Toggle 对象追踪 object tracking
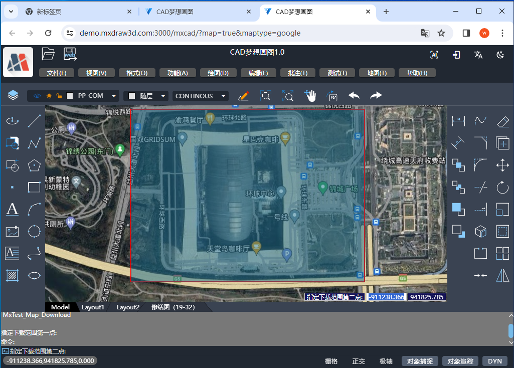This screenshot has height=368, width=514. 460,361
